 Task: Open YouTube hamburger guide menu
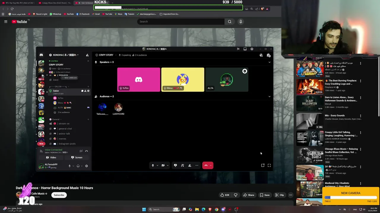click(x=6, y=22)
